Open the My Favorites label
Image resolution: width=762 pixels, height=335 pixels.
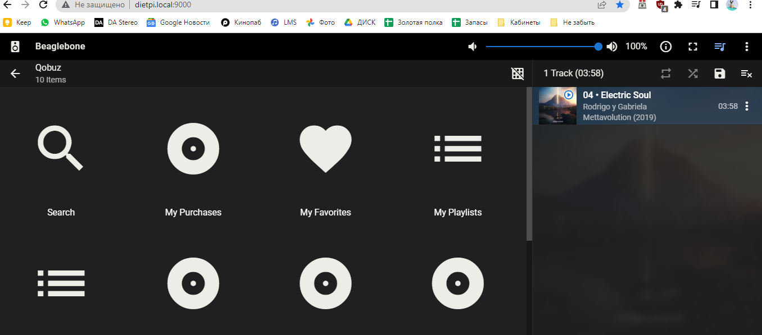click(x=325, y=212)
